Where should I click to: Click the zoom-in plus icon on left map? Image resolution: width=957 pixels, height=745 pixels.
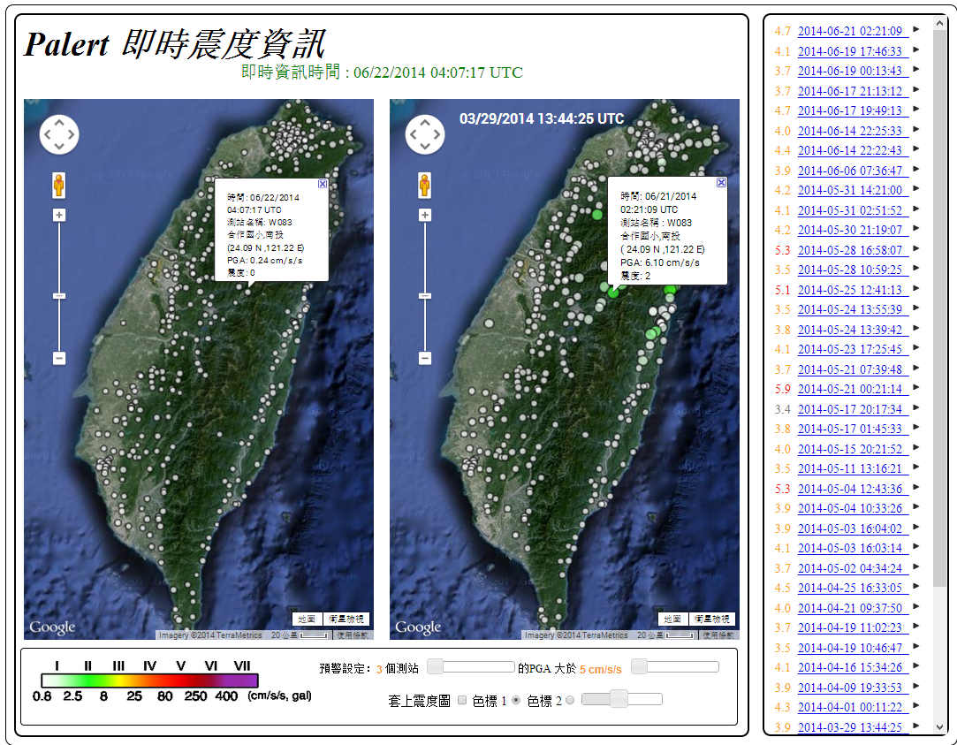[58, 214]
